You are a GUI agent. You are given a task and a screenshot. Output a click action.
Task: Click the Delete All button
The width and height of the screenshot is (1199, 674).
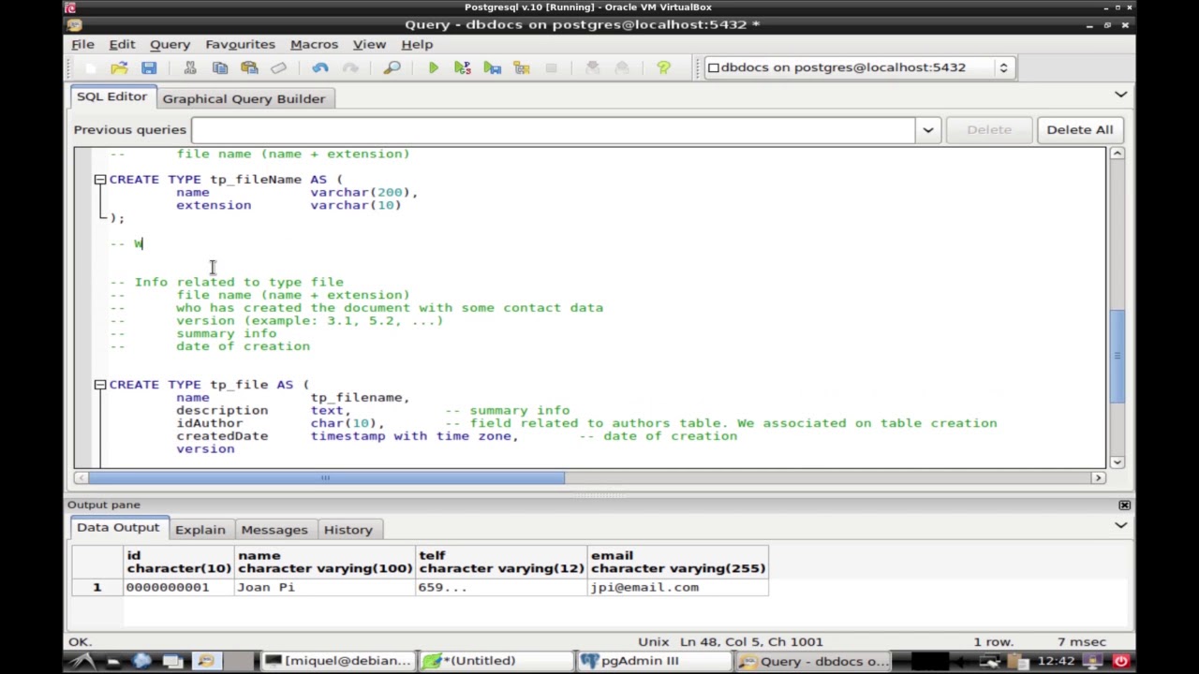coord(1079,130)
